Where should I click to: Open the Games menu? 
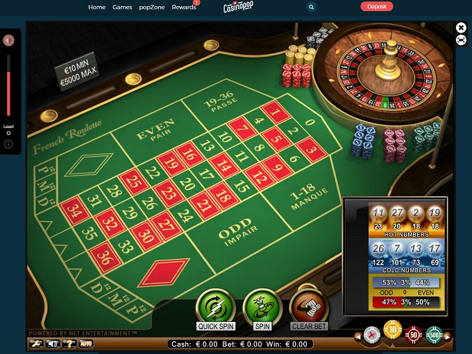122,7
